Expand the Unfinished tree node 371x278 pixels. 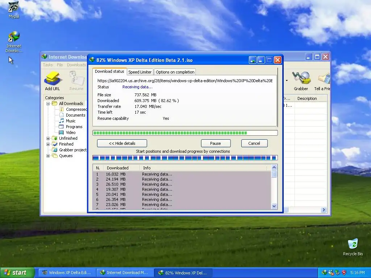coord(48,138)
